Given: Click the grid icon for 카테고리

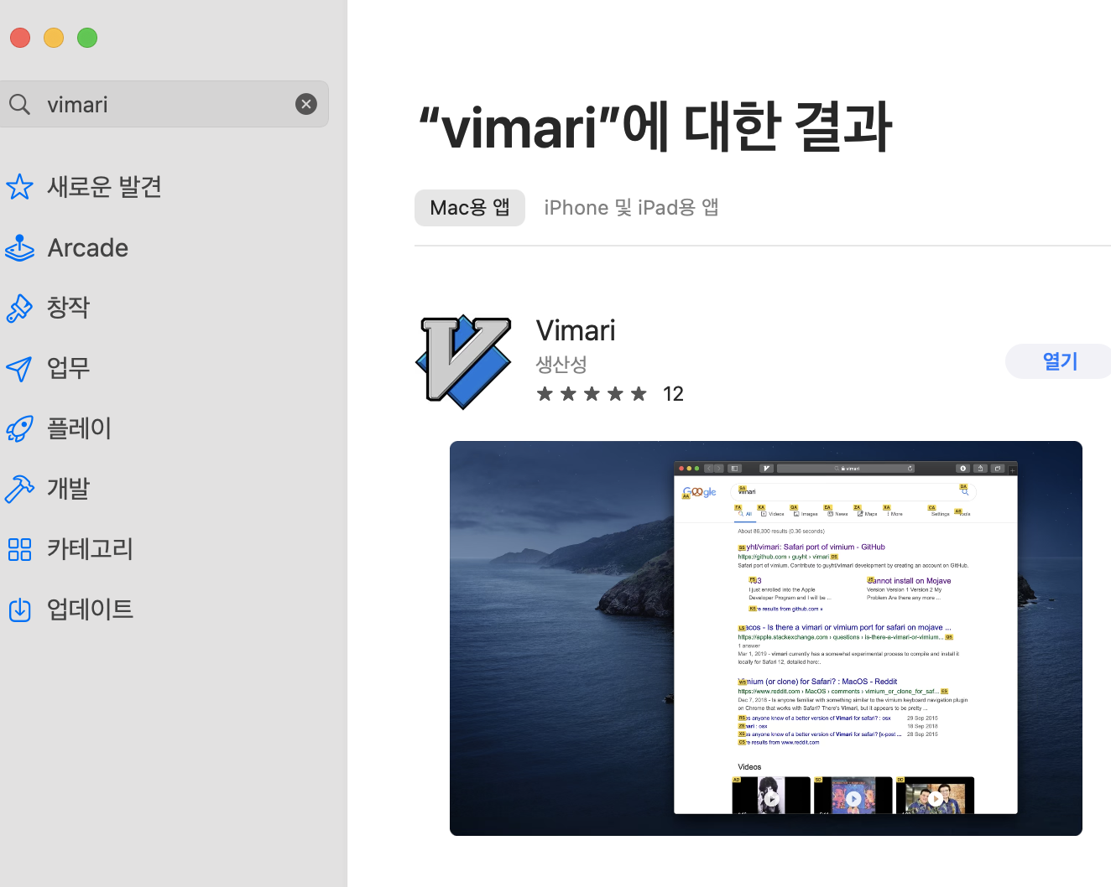Looking at the screenshot, I should coord(19,549).
